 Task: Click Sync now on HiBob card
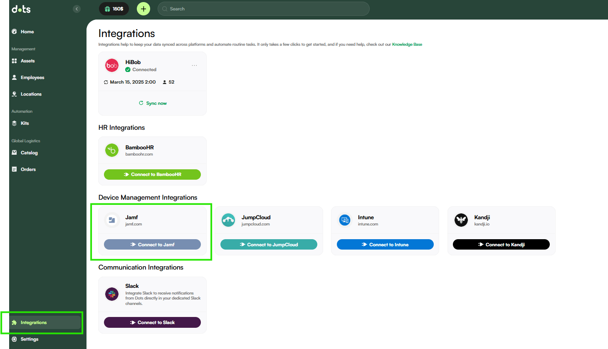[x=153, y=103]
